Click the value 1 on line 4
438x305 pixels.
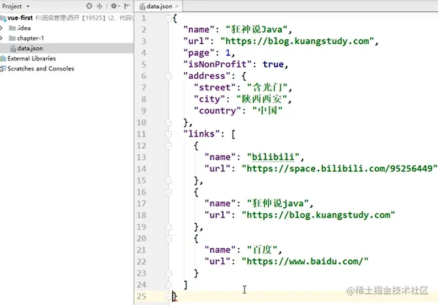[x=228, y=53]
